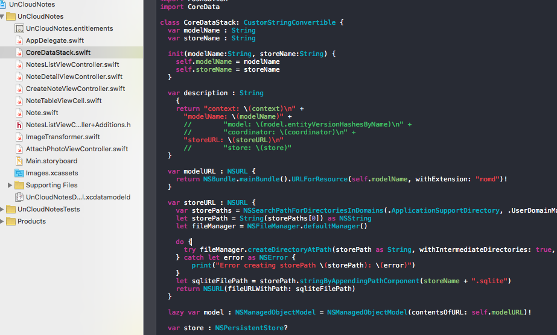The image size is (557, 335).
Task: Select the AppDelegate.swift file icon
Action: click(19, 40)
